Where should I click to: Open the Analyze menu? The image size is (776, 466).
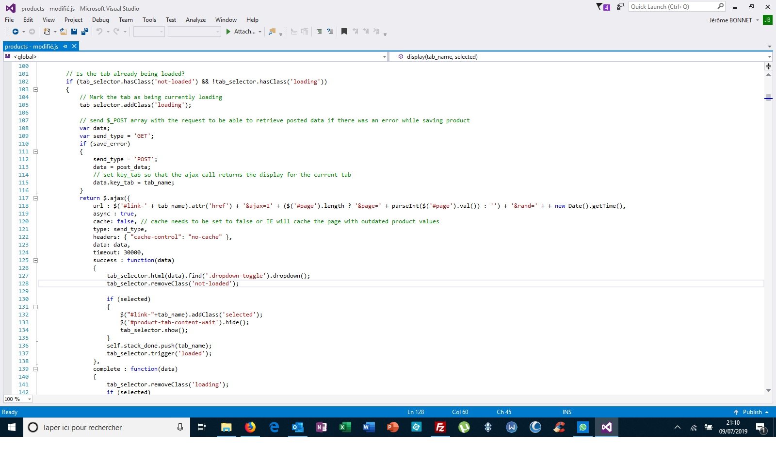pos(195,20)
